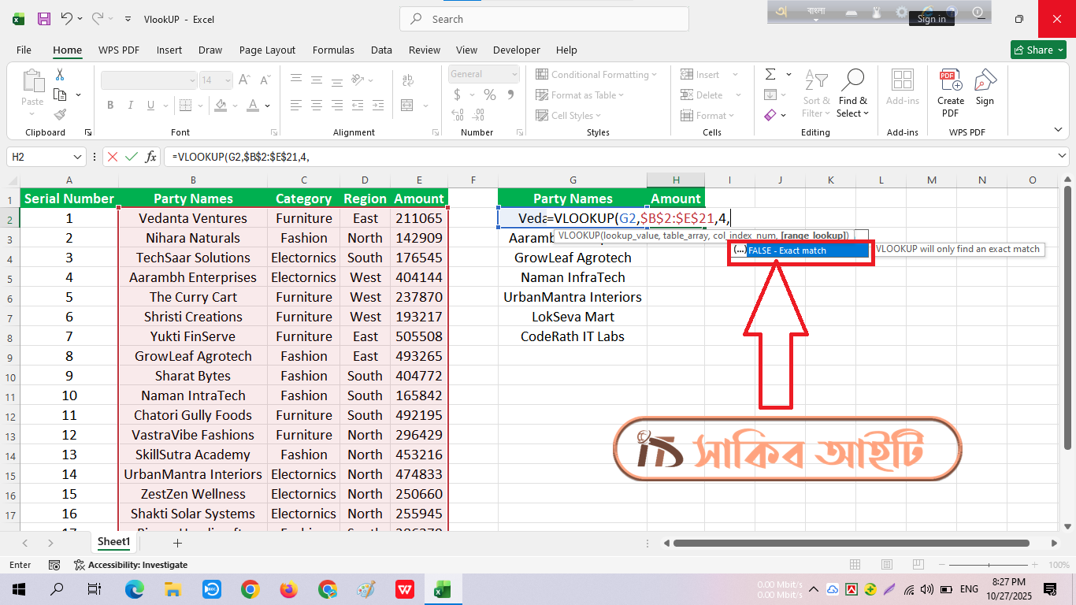Switch to Page Layout view in status bar
The image size is (1076, 605).
pos(885,565)
